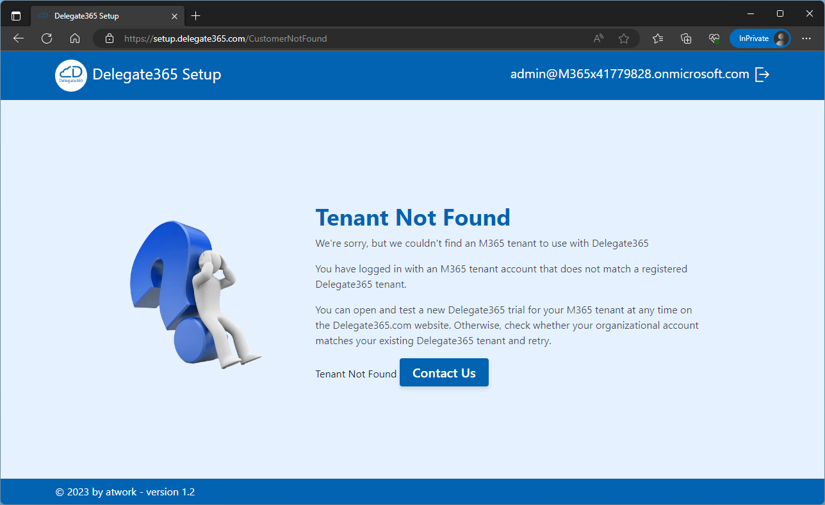Click the Delegate365 cloud logo
825x505 pixels.
pyautogui.click(x=71, y=75)
